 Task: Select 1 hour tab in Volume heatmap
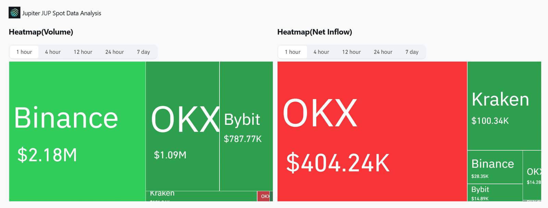[24, 52]
